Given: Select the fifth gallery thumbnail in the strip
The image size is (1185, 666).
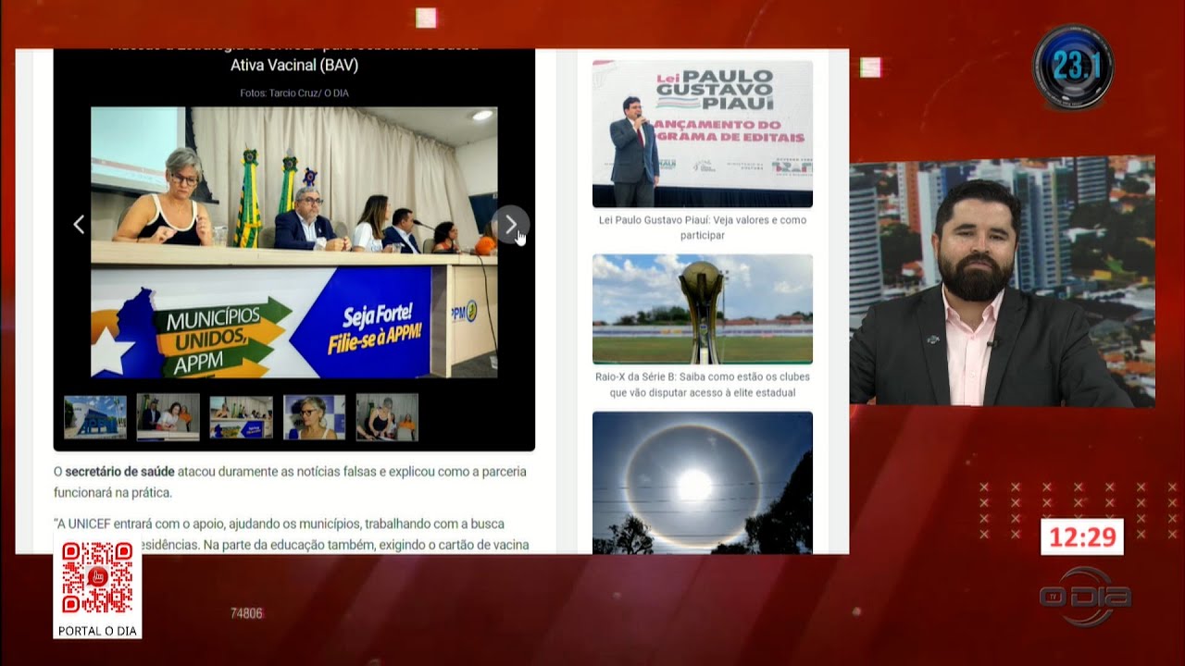Looking at the screenshot, I should click(387, 417).
